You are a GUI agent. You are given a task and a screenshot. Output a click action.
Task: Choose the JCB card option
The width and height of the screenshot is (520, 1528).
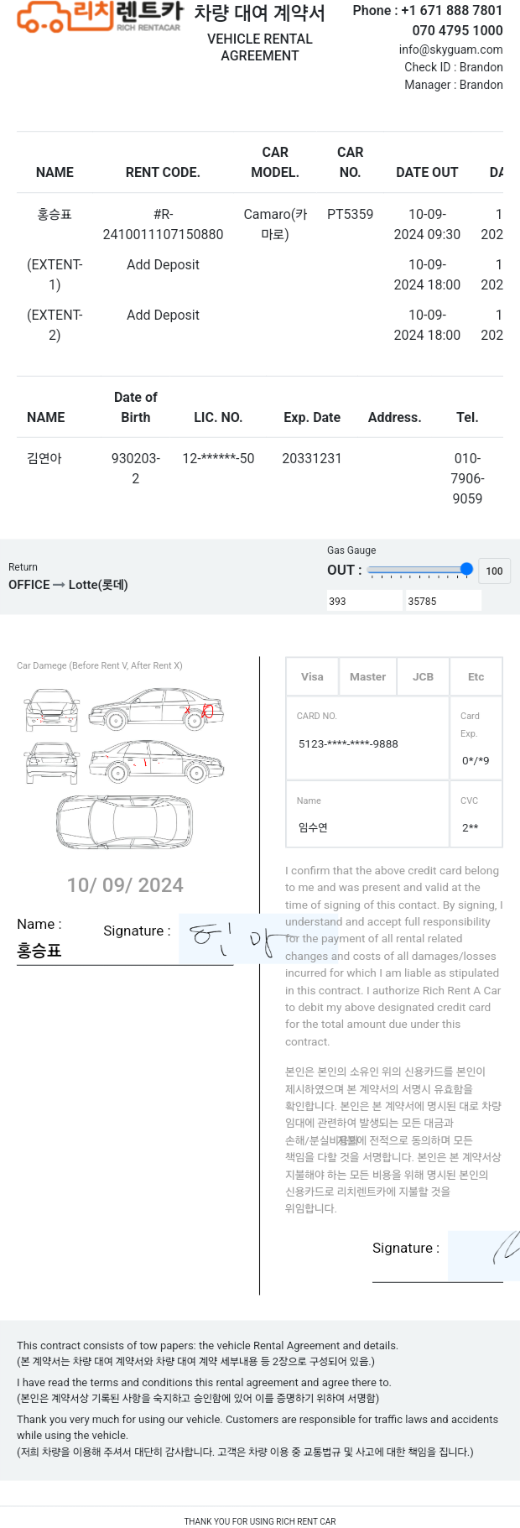(x=423, y=677)
